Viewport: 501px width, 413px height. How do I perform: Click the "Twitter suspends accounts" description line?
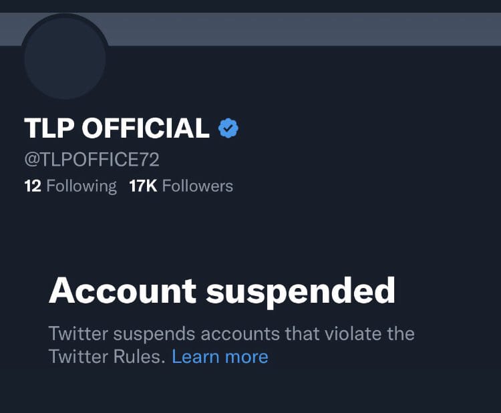232,333
